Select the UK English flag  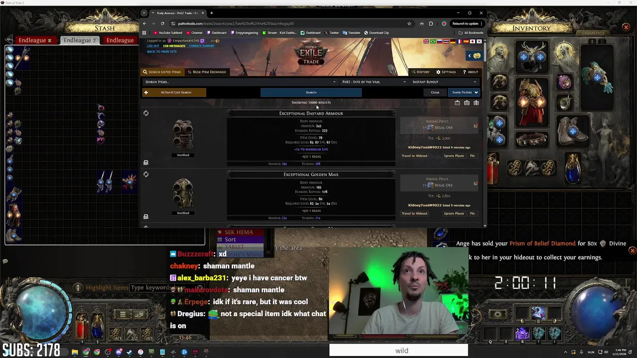(426, 41)
